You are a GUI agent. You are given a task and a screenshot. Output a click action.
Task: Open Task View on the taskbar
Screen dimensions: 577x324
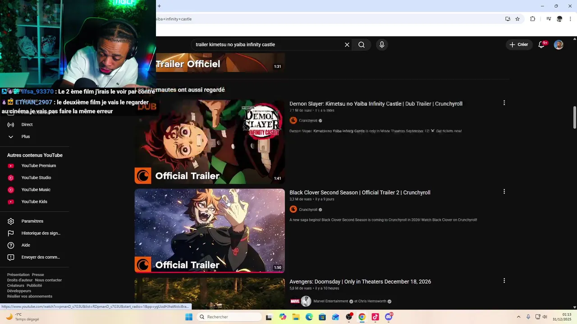coord(269,317)
